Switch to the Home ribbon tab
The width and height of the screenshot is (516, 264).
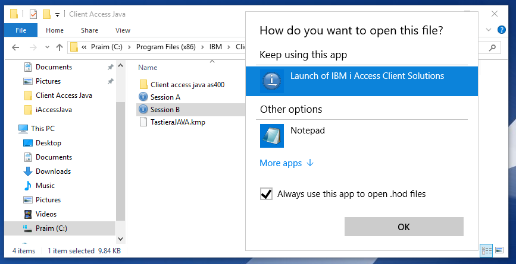pos(55,30)
